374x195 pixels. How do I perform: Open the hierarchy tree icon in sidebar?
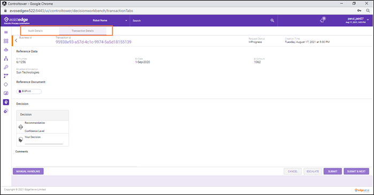pos(6,58)
